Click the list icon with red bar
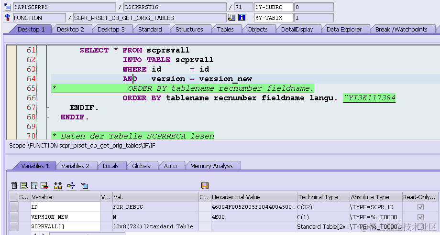 click(44, 185)
